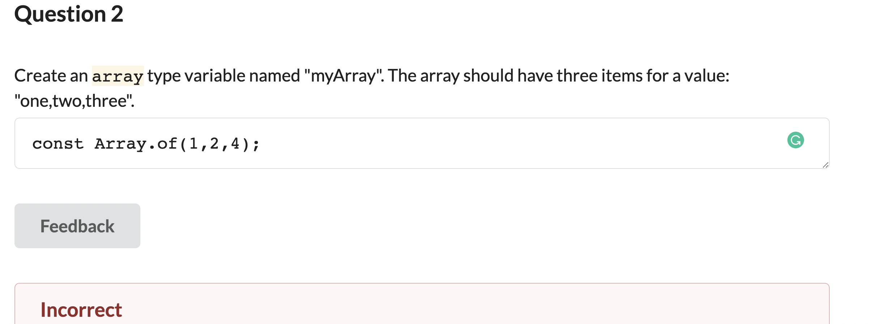Select the highlighted array code snippet
Image resolution: width=876 pixels, height=324 pixels.
pyautogui.click(x=118, y=76)
